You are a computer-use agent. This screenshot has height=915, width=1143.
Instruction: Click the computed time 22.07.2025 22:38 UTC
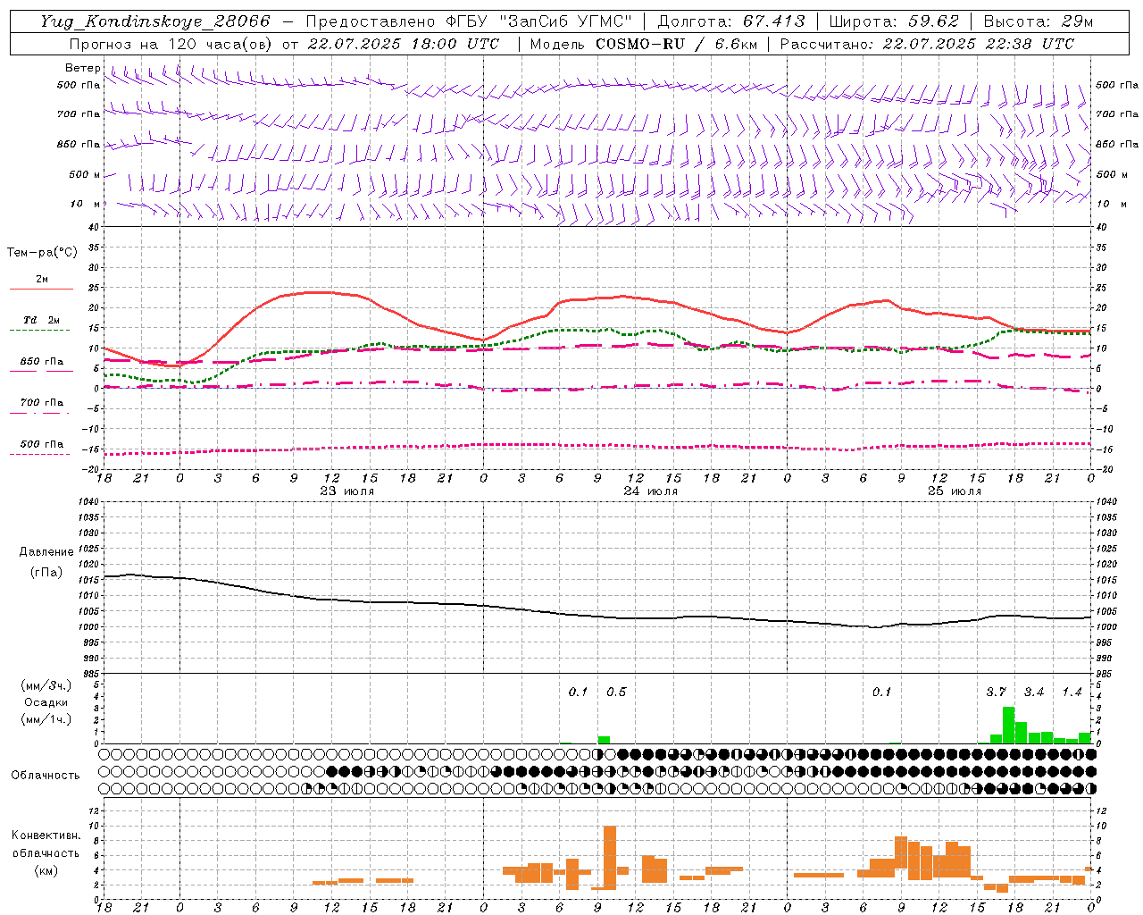pyautogui.click(x=978, y=44)
